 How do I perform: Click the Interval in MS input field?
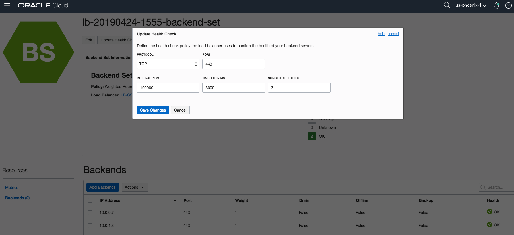coord(168,88)
